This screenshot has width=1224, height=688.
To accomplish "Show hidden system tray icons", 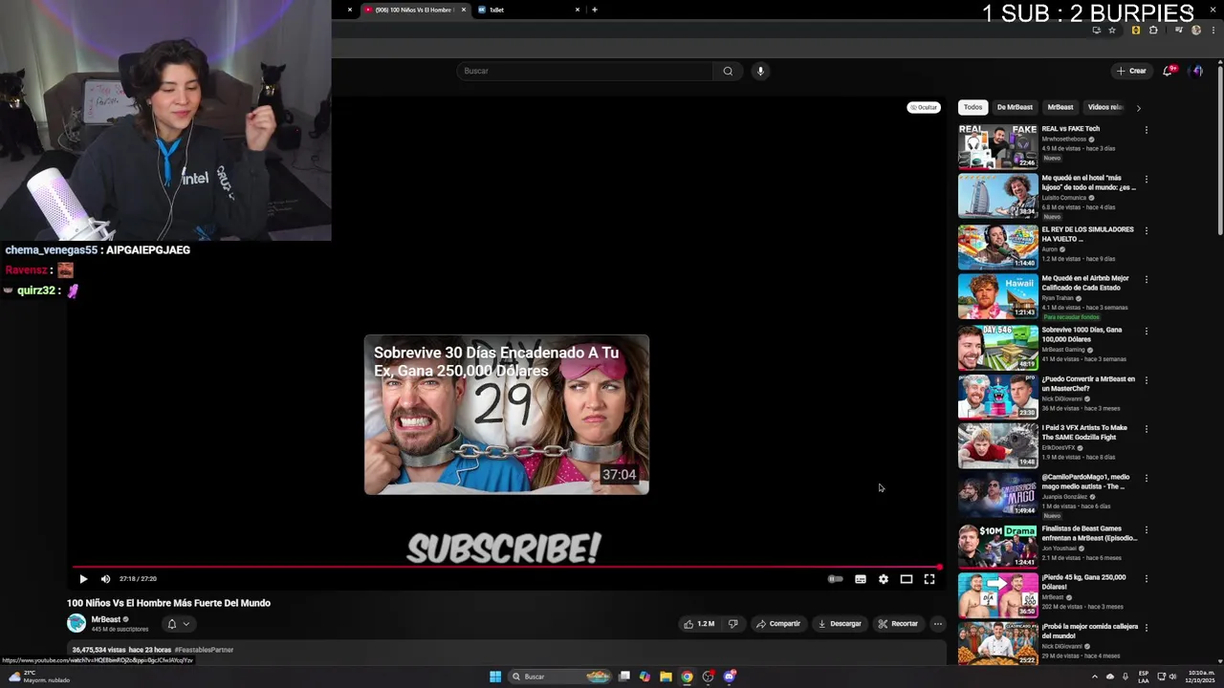I will tap(1095, 677).
